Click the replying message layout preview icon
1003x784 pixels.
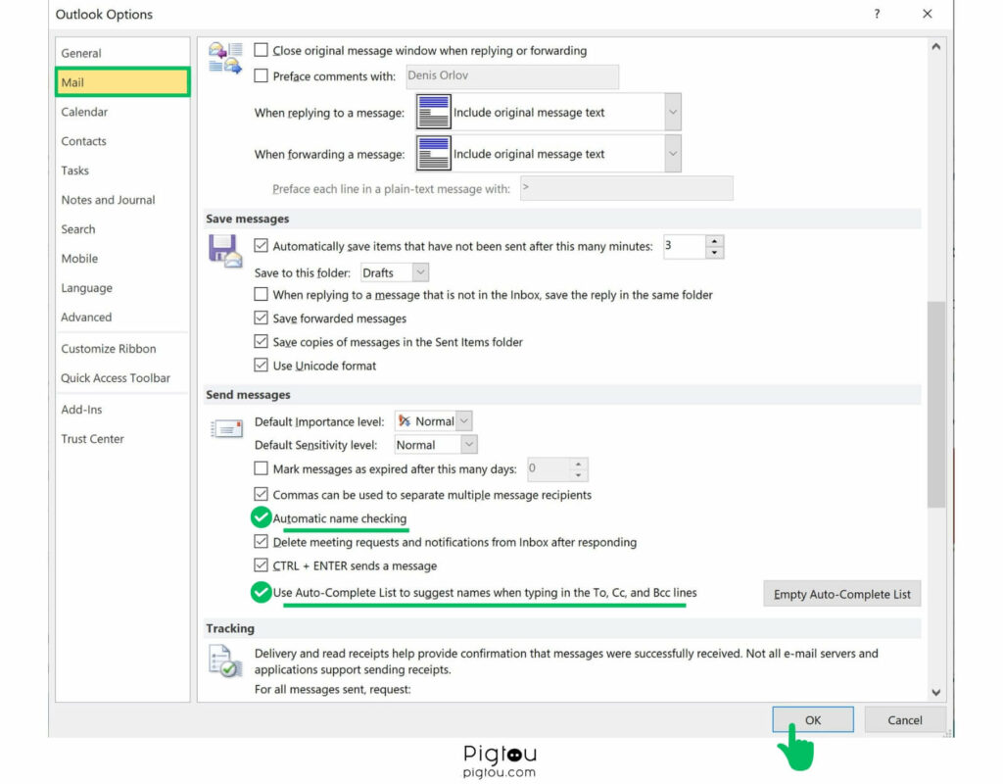click(x=434, y=112)
